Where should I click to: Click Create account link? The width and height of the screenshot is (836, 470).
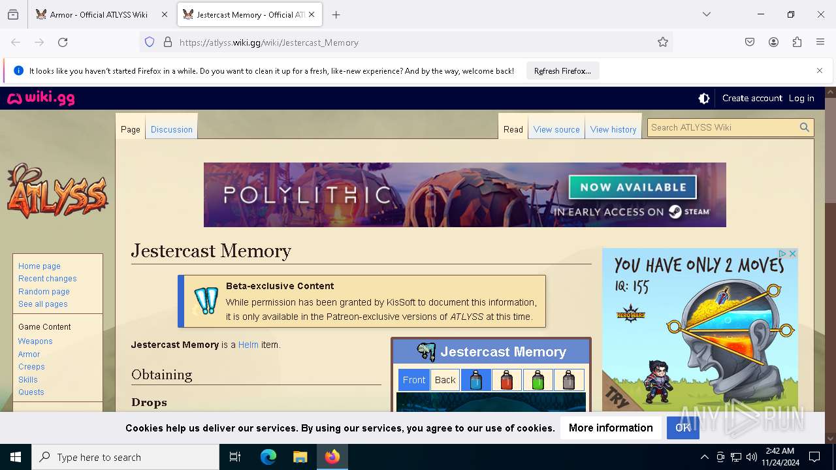pos(752,98)
